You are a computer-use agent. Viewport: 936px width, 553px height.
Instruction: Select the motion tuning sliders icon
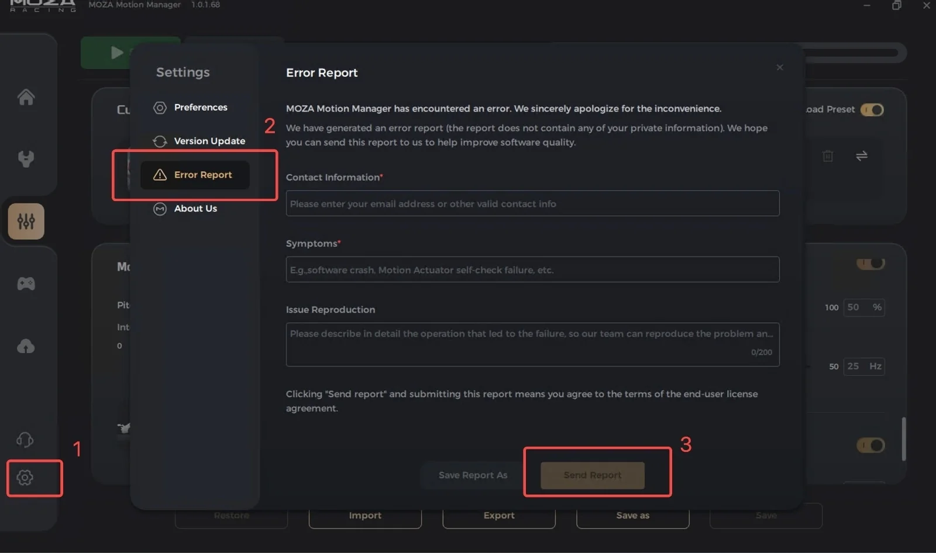(26, 222)
